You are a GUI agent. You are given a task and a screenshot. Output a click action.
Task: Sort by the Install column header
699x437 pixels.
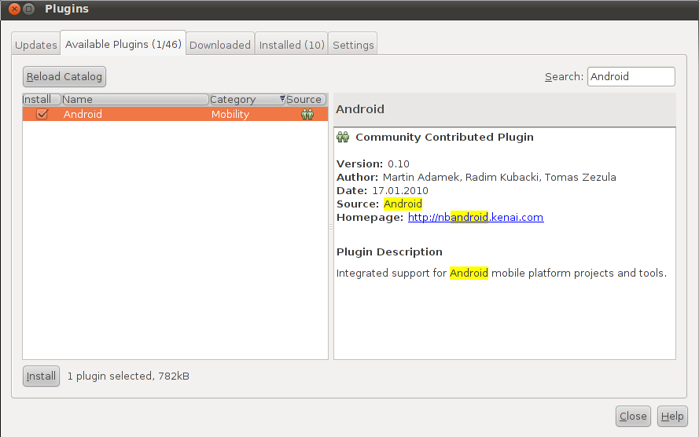(x=42, y=99)
